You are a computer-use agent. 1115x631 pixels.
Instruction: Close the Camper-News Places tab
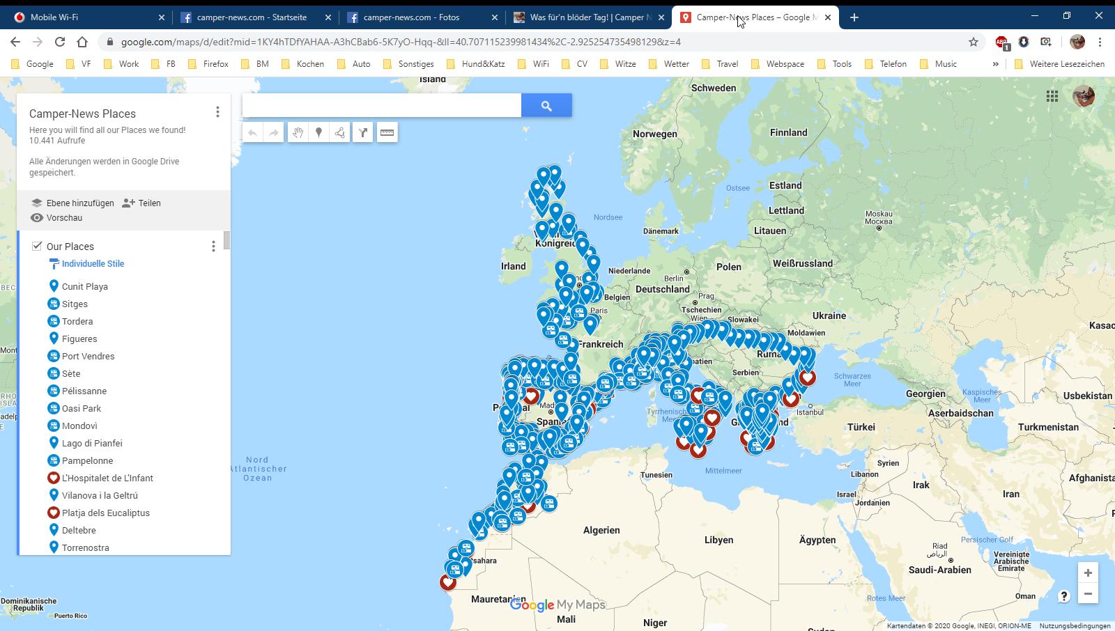coord(828,17)
